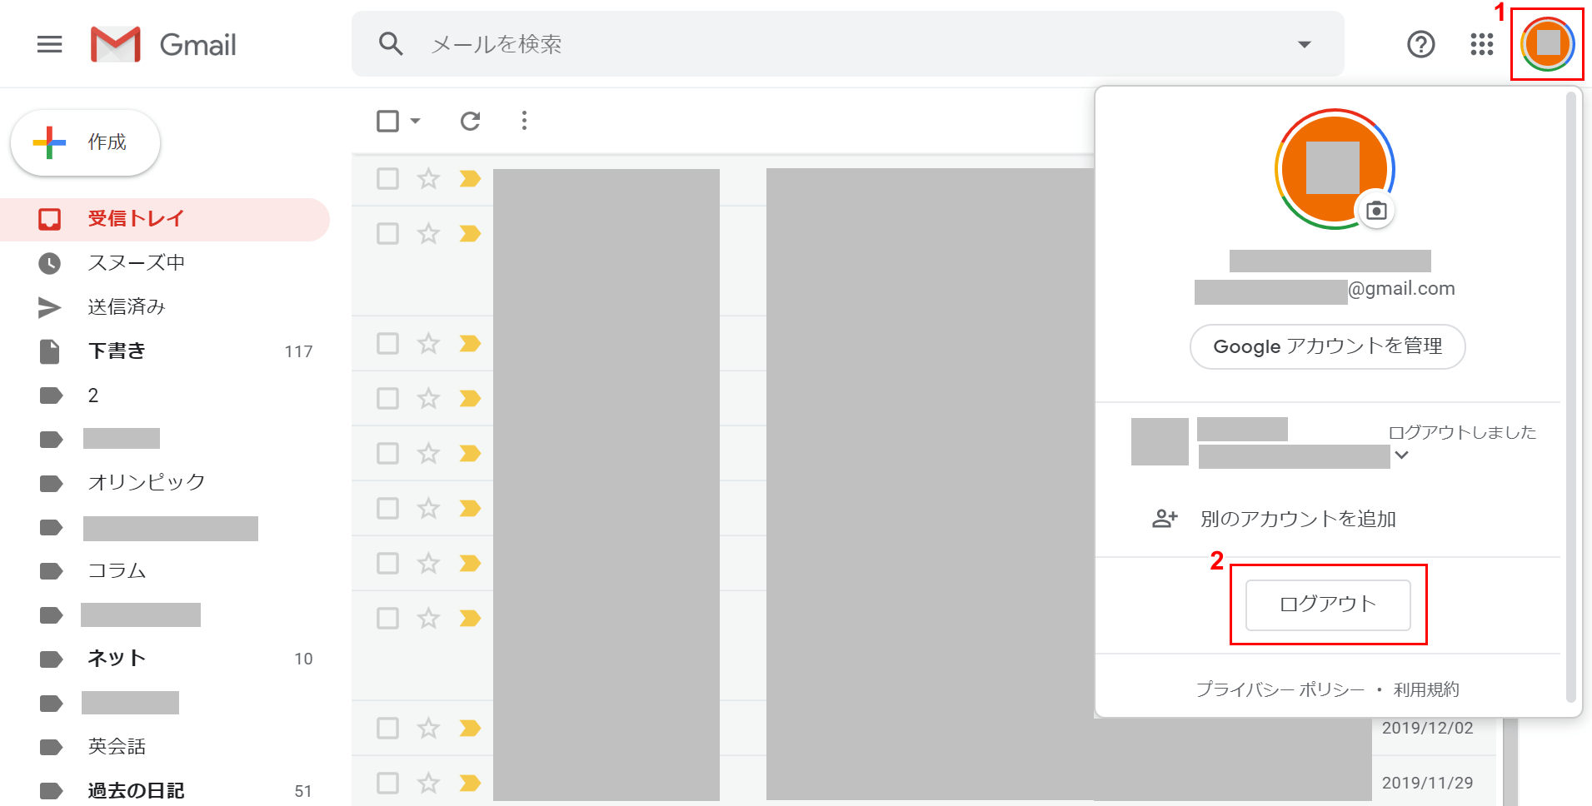Click the Help question mark icon

click(x=1420, y=44)
